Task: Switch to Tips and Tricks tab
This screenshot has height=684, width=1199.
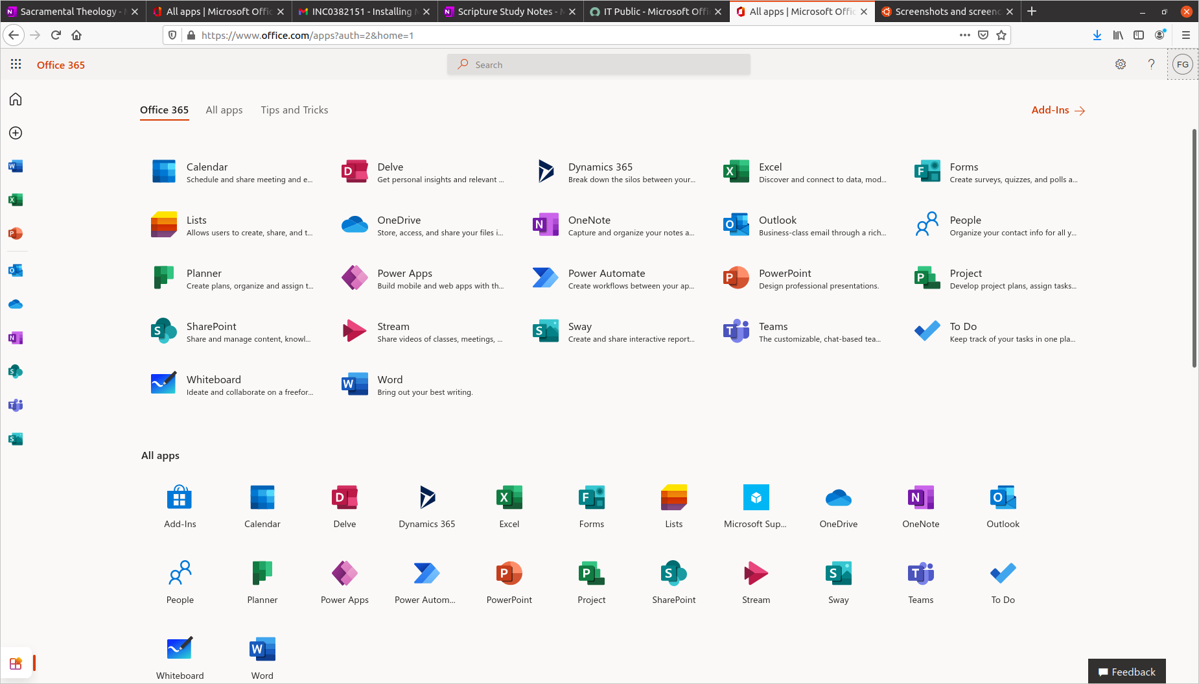Action: (x=294, y=110)
